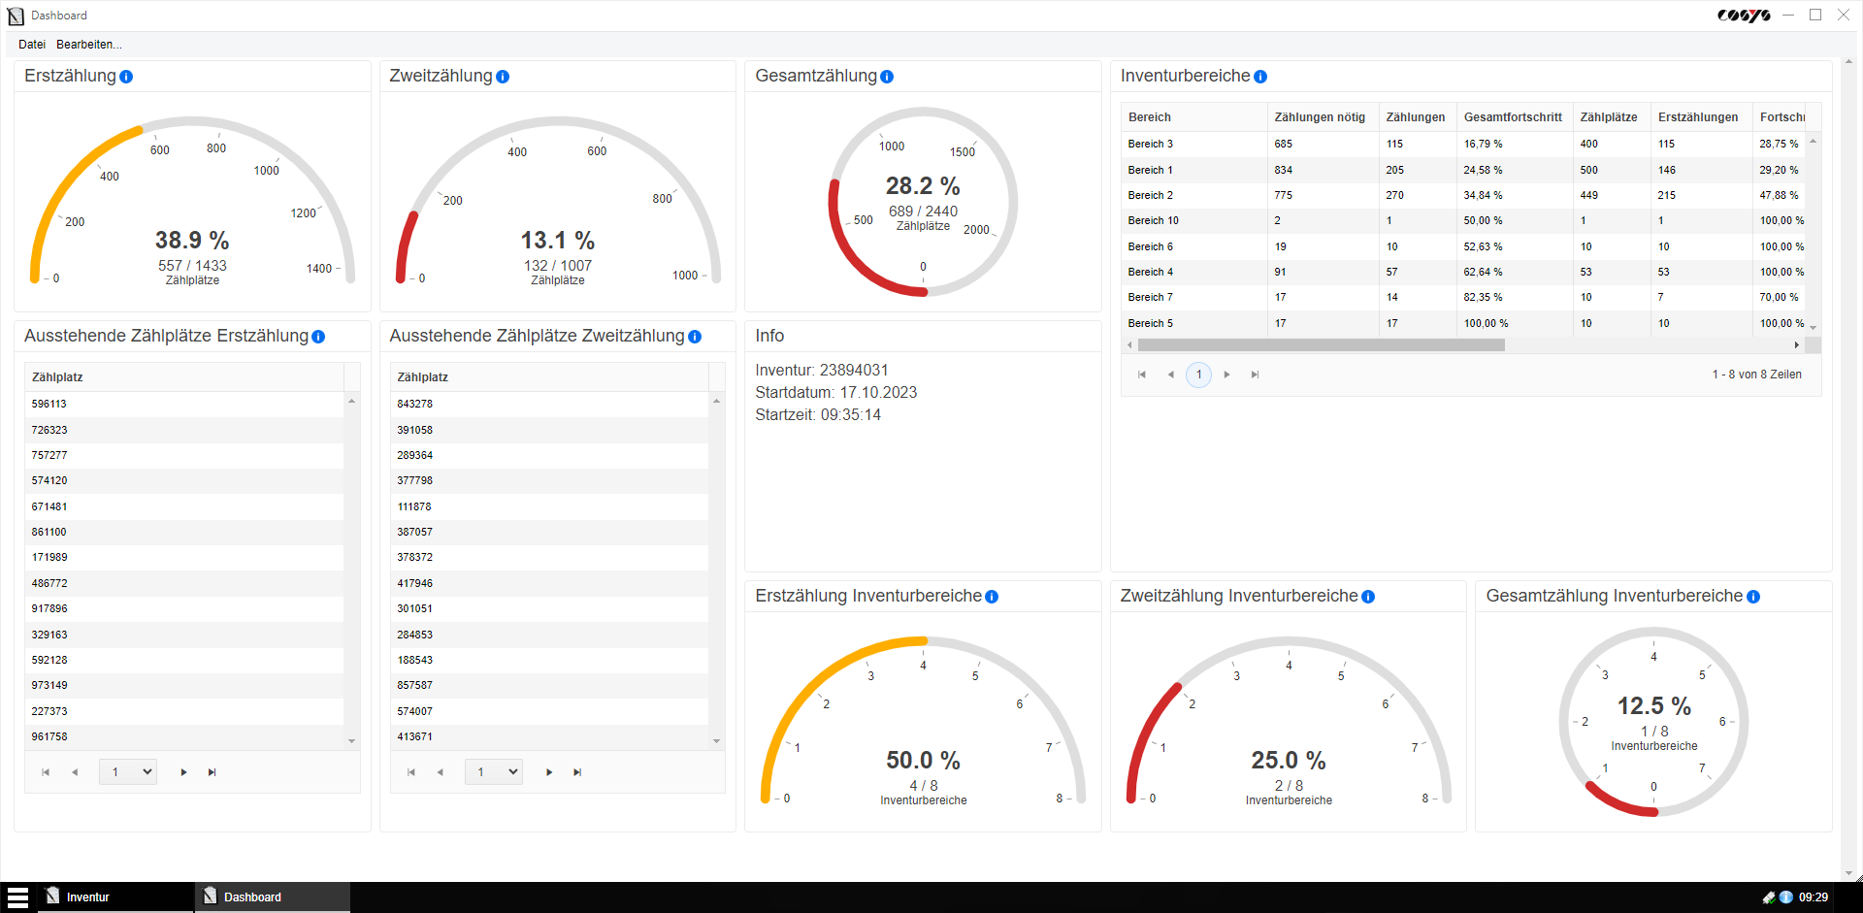Go to previous page in Inventurbereiche table
Viewport: 1863px width, 913px height.
(x=1170, y=375)
